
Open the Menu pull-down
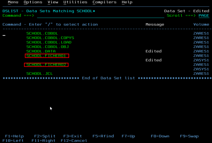[13, 2]
